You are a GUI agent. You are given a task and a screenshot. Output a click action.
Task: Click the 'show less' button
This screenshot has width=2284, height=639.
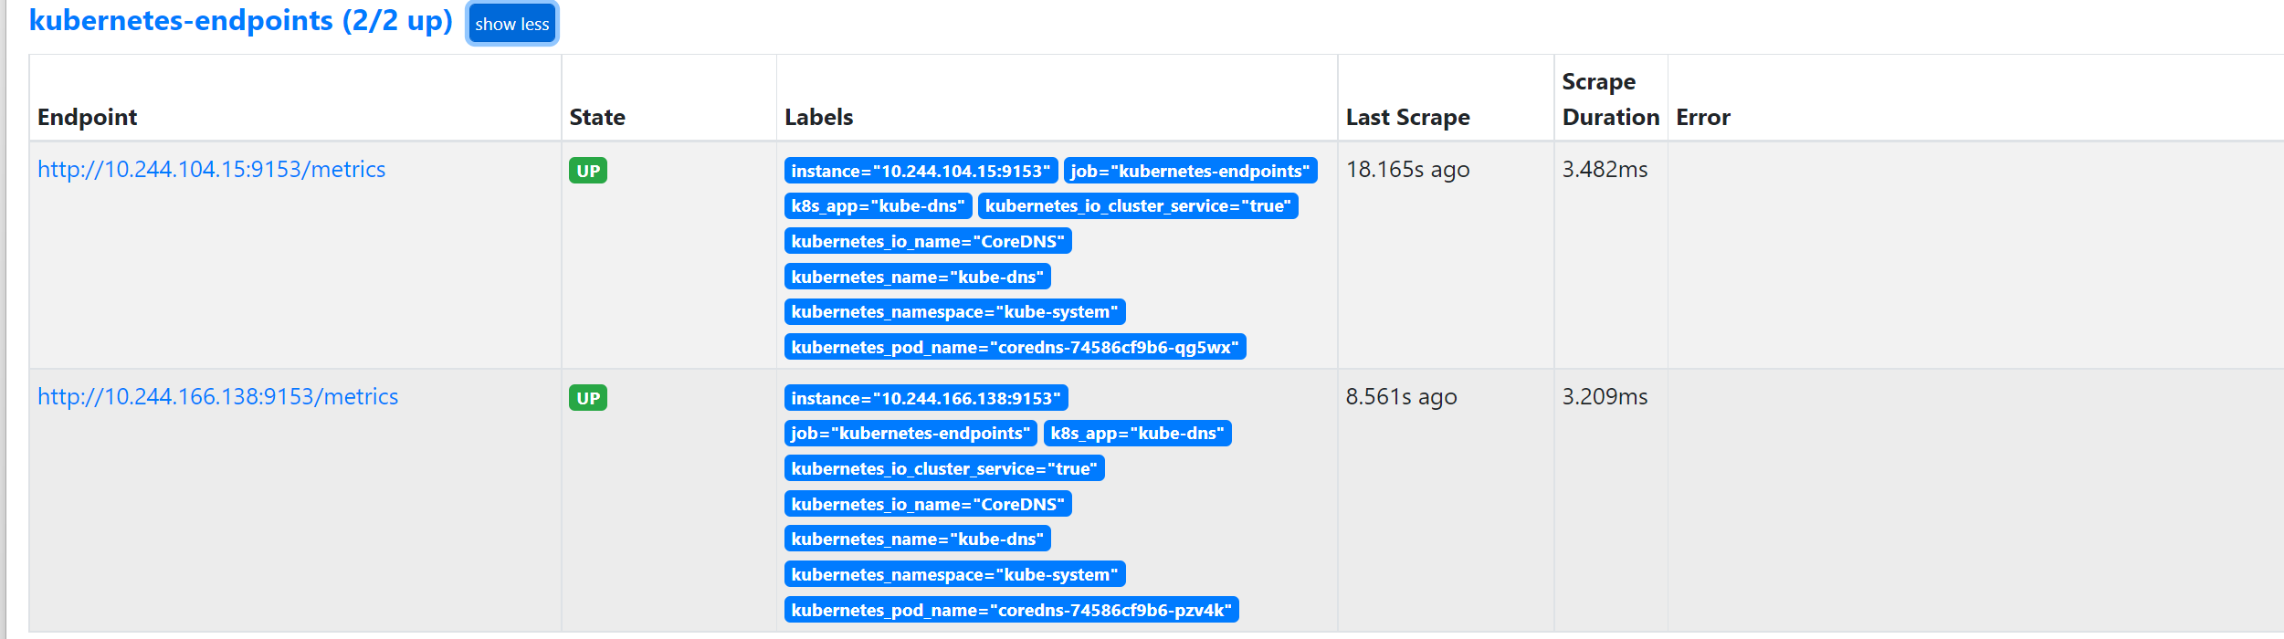pyautogui.click(x=512, y=24)
